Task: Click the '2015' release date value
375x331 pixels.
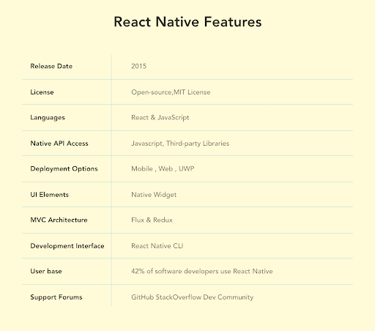Action: coord(138,66)
